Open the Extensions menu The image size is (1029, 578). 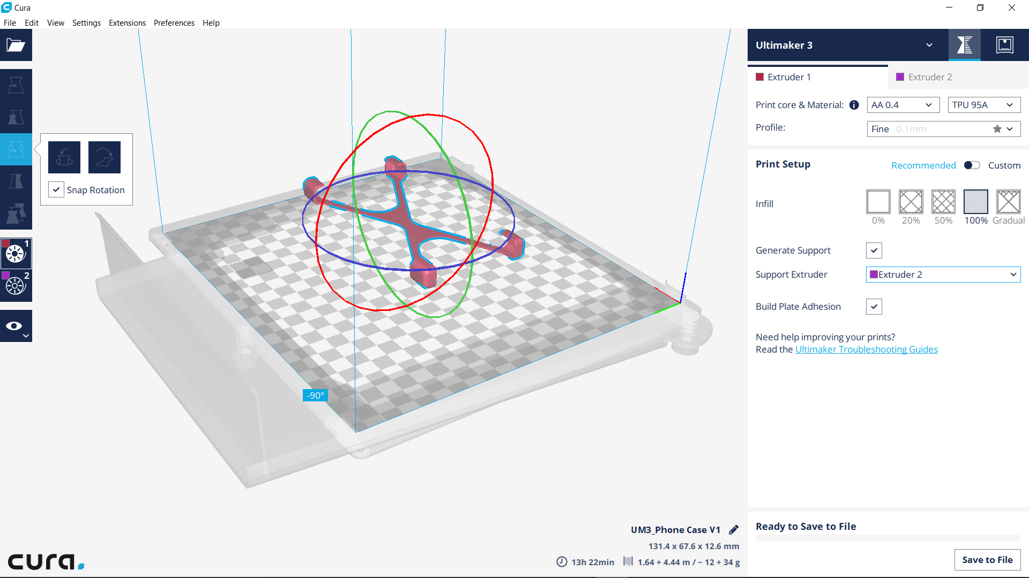pyautogui.click(x=127, y=23)
